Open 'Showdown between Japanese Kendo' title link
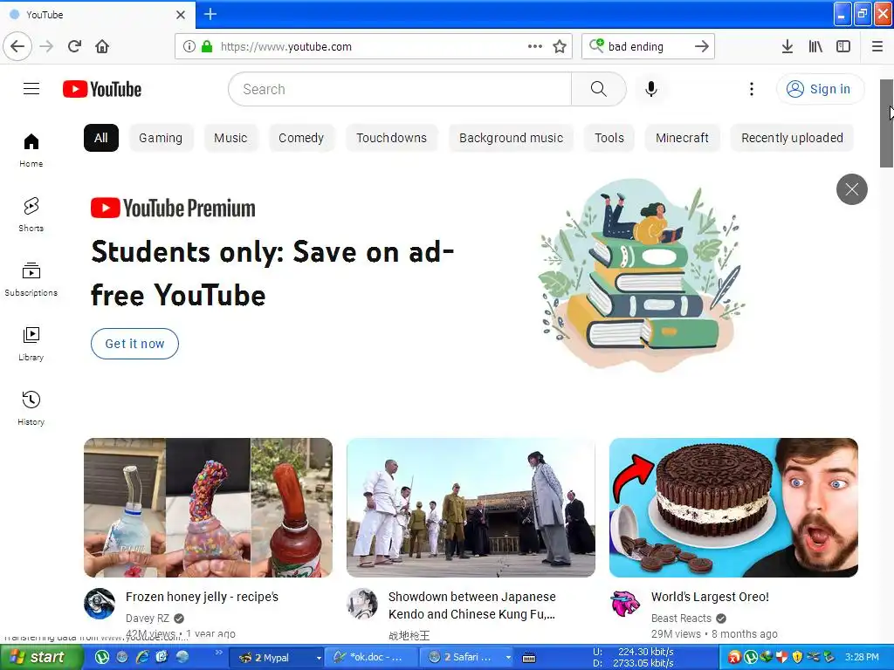Screen dimensions: 894x670 click(472, 605)
